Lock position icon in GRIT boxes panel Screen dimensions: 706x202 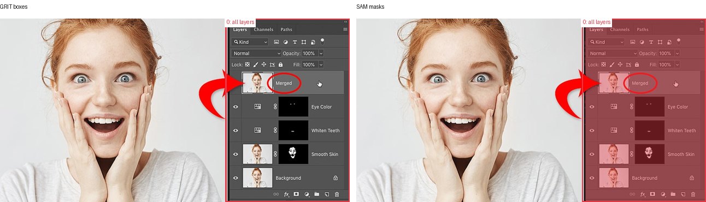(264, 64)
